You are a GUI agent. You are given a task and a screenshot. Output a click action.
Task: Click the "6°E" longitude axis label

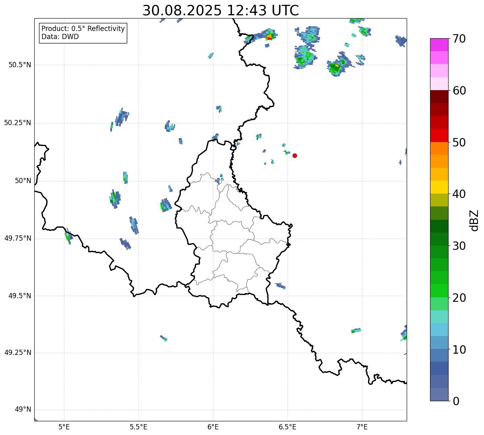click(213, 427)
